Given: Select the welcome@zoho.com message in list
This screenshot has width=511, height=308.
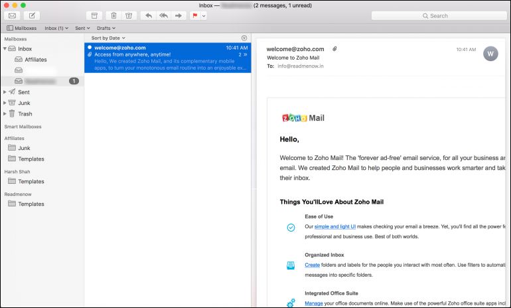Looking at the screenshot, I should [167, 58].
